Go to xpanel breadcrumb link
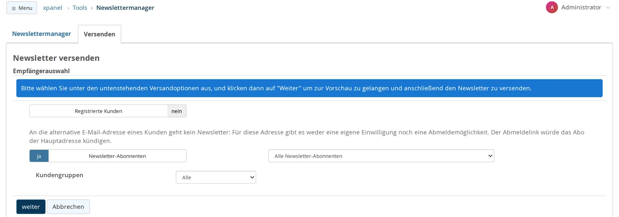This screenshot has width=619, height=217. [x=52, y=8]
